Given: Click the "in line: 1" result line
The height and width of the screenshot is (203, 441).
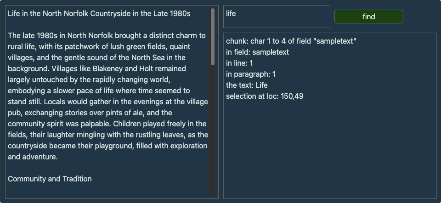Looking at the screenshot, I should [239, 63].
